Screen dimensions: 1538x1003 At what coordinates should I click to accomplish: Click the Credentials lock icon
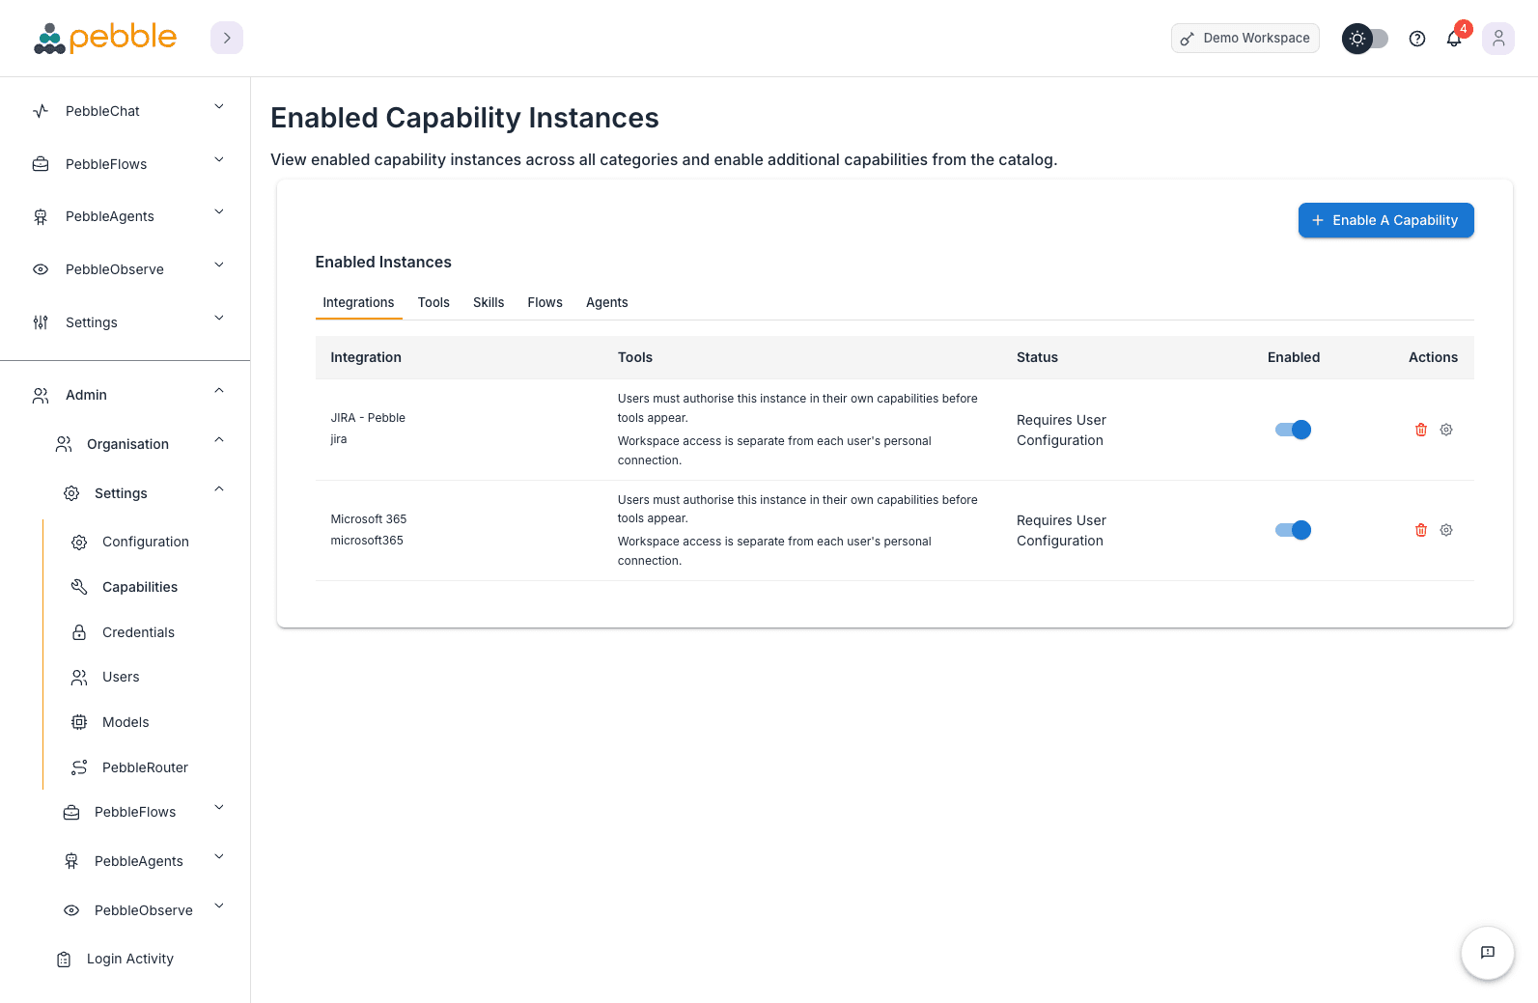79,632
